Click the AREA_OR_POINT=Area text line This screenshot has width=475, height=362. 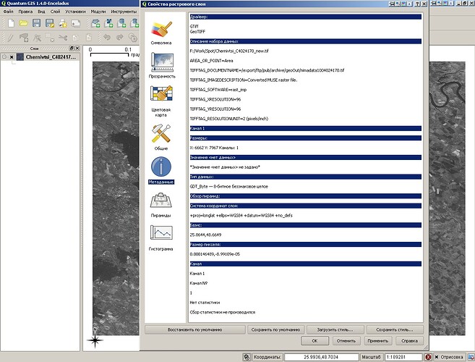(211, 61)
